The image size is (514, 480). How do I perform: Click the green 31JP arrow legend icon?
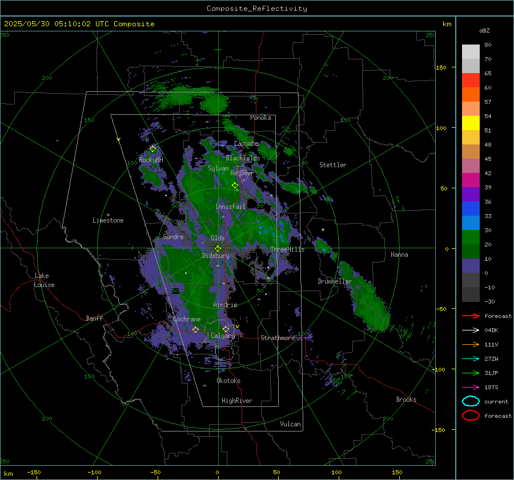(471, 373)
